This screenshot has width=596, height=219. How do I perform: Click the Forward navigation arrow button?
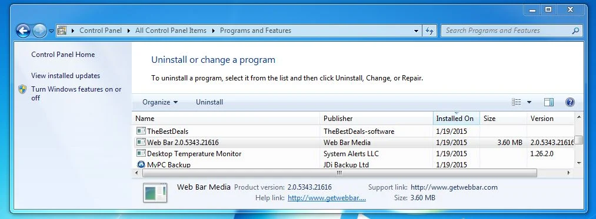(39, 31)
